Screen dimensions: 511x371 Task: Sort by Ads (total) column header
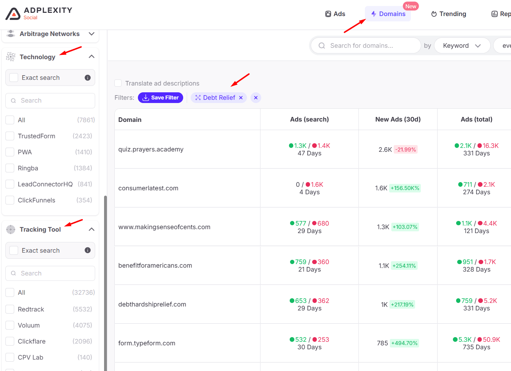(476, 119)
